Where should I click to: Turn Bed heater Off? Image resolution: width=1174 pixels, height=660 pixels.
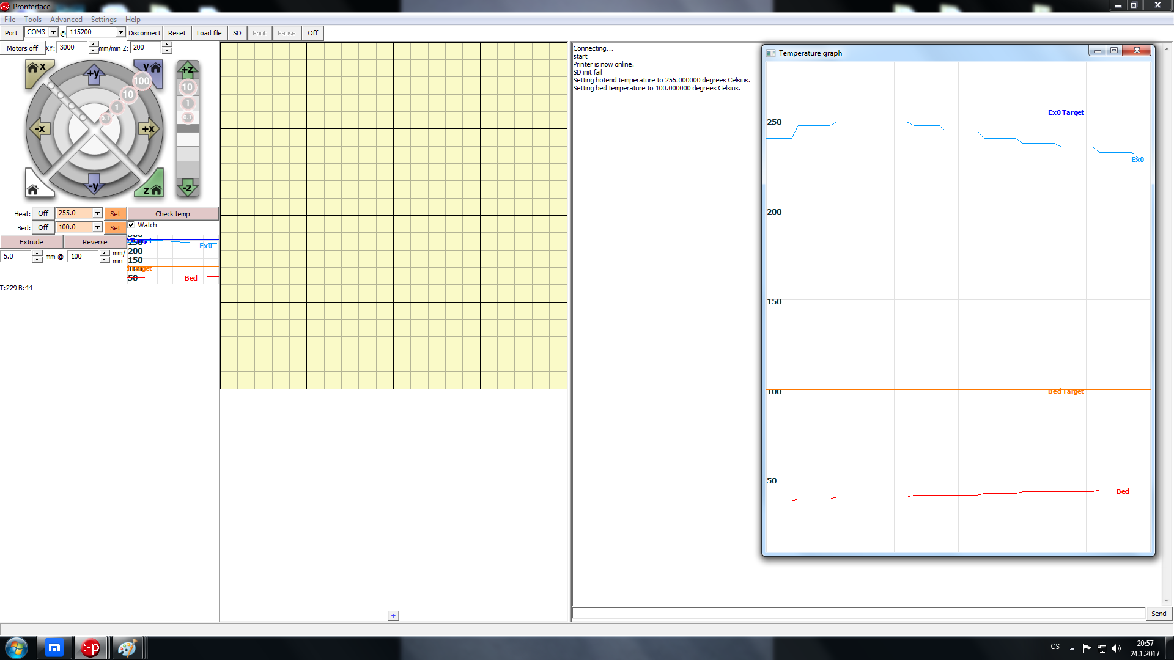pos(43,227)
